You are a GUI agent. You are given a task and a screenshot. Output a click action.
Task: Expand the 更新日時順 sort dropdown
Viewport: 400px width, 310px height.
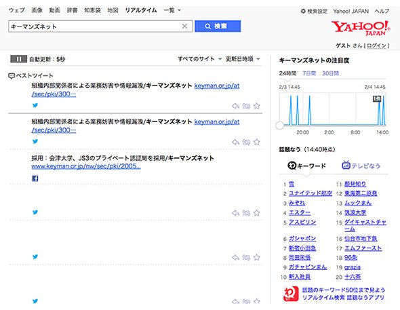243,59
